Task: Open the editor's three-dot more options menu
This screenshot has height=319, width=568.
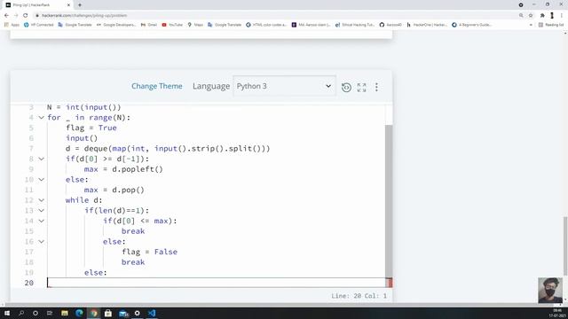Action: click(376, 87)
